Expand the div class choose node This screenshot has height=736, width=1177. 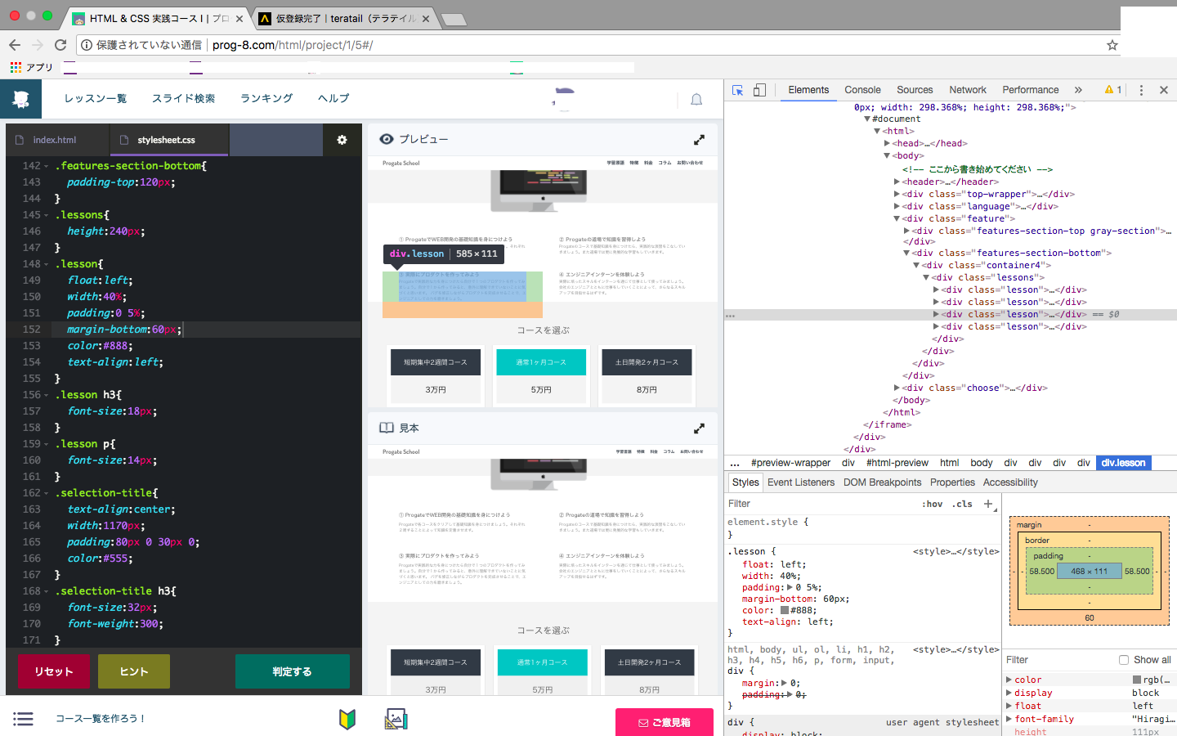coord(897,388)
